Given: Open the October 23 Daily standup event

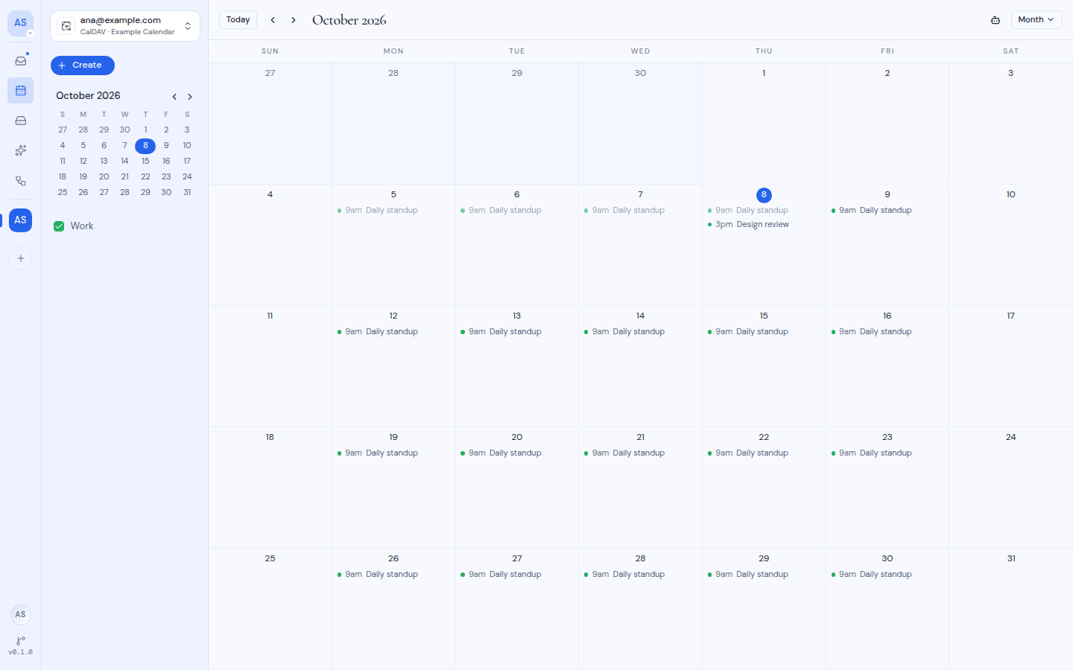Looking at the screenshot, I should point(887,453).
